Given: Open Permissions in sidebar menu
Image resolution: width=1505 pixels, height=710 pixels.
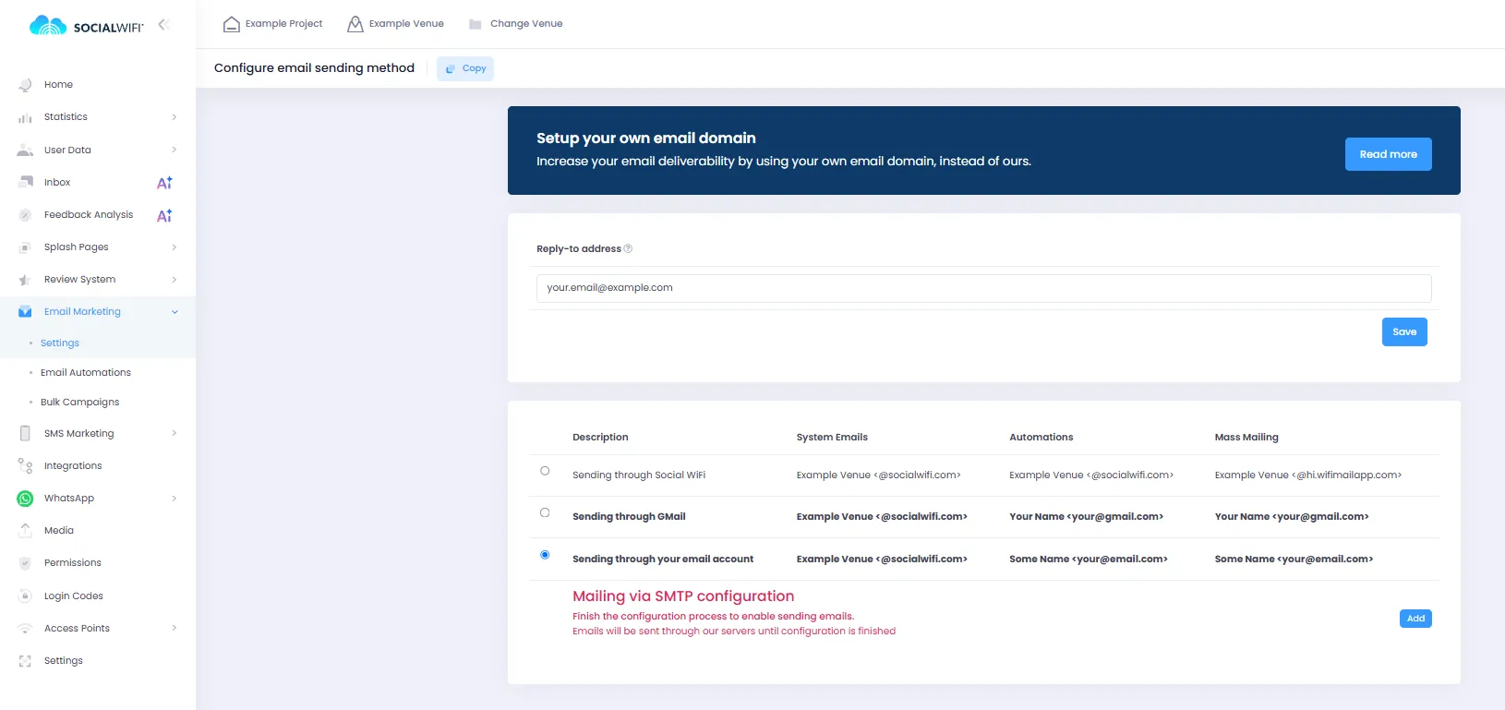Looking at the screenshot, I should pyautogui.click(x=73, y=562).
